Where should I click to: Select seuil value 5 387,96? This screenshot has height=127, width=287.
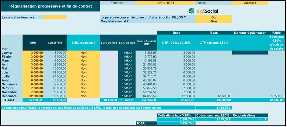tap(146, 53)
